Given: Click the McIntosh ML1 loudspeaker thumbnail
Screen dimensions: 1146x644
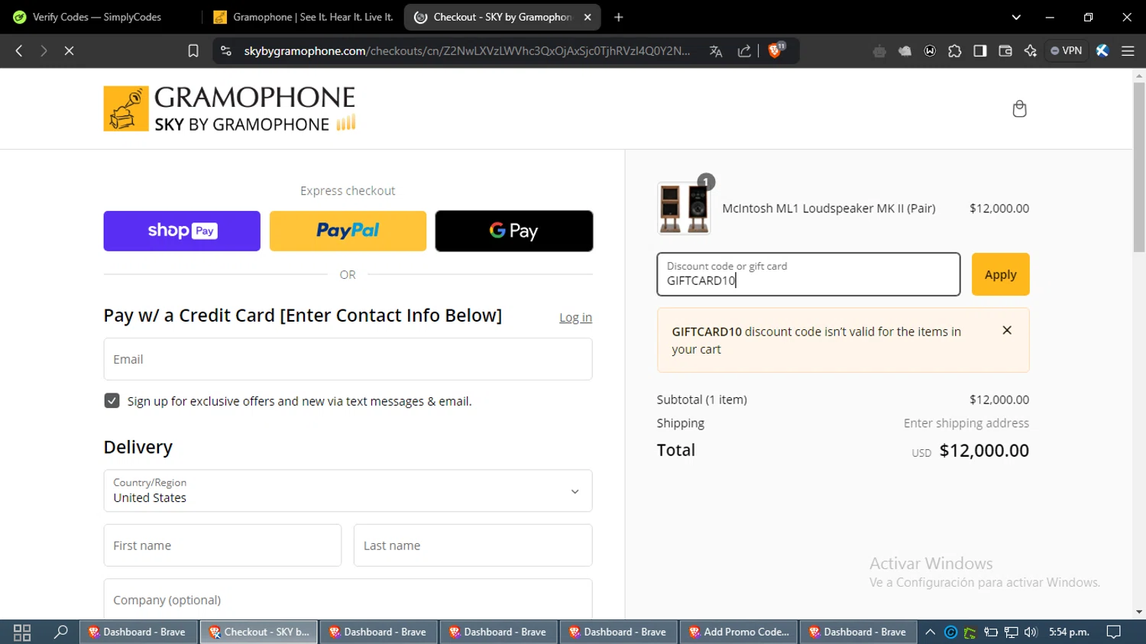Looking at the screenshot, I should point(684,208).
